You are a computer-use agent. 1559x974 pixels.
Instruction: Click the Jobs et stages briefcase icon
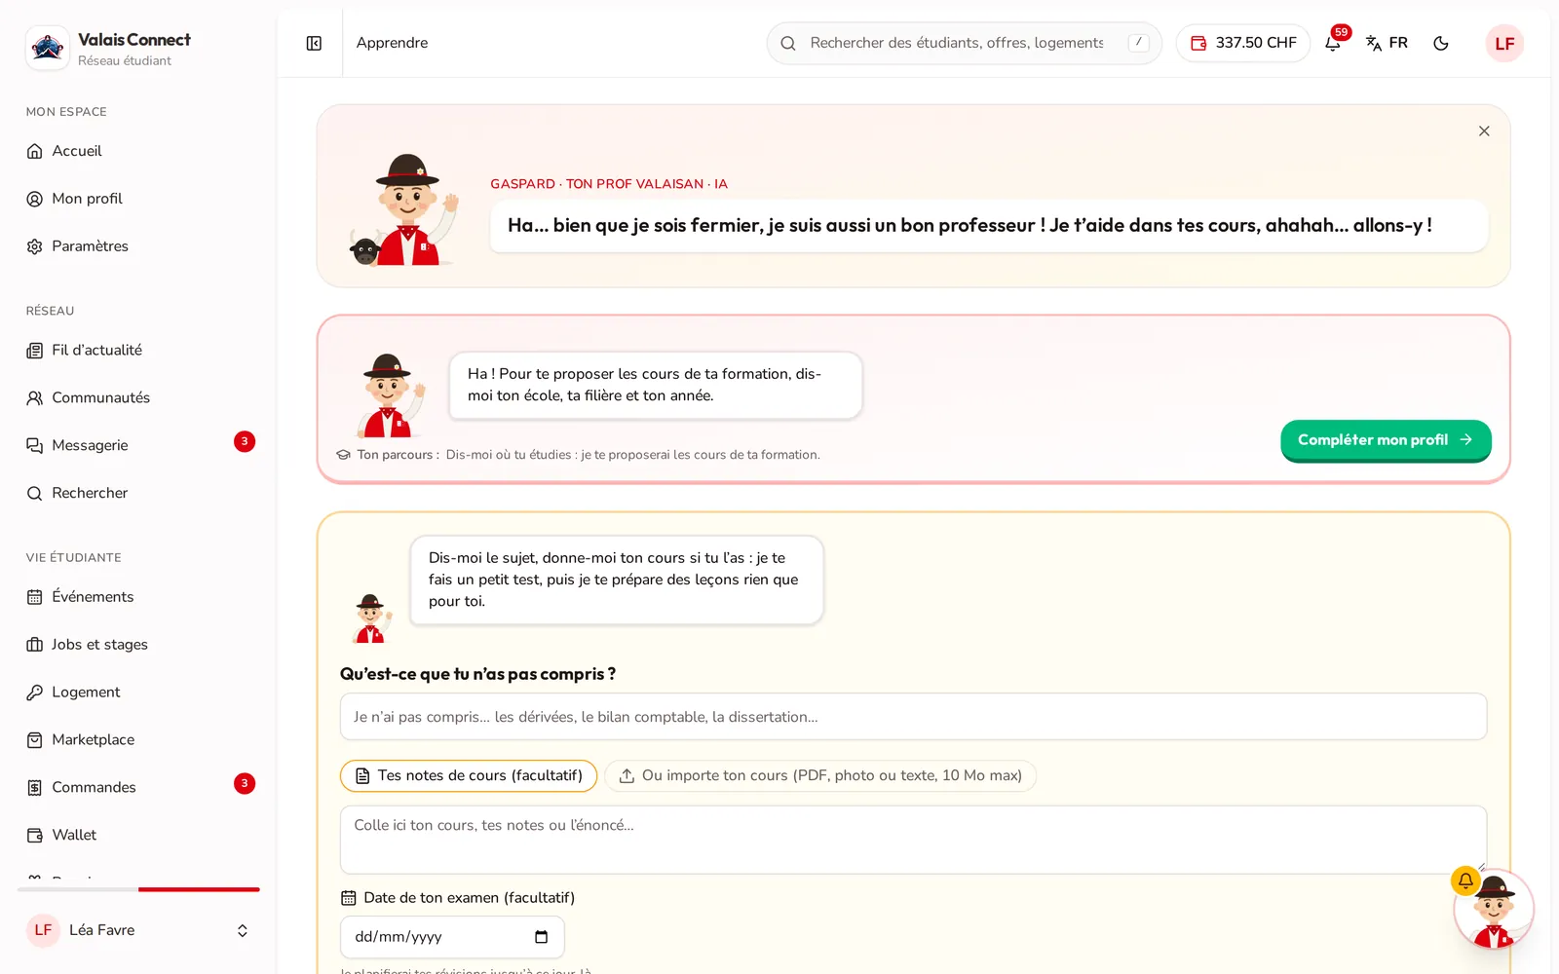[34, 645]
